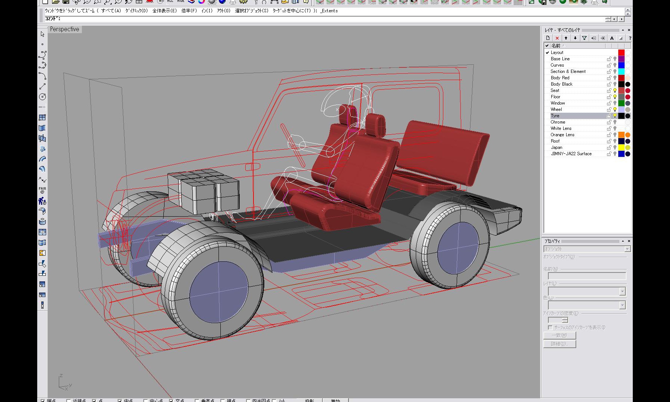
Task: Select the Orange Lens layer row
Action: 562,135
